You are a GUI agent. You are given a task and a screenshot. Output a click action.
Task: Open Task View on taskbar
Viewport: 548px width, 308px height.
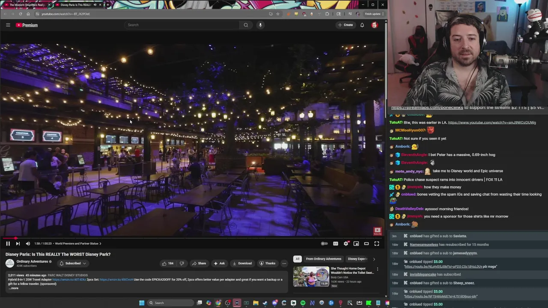[199, 303]
